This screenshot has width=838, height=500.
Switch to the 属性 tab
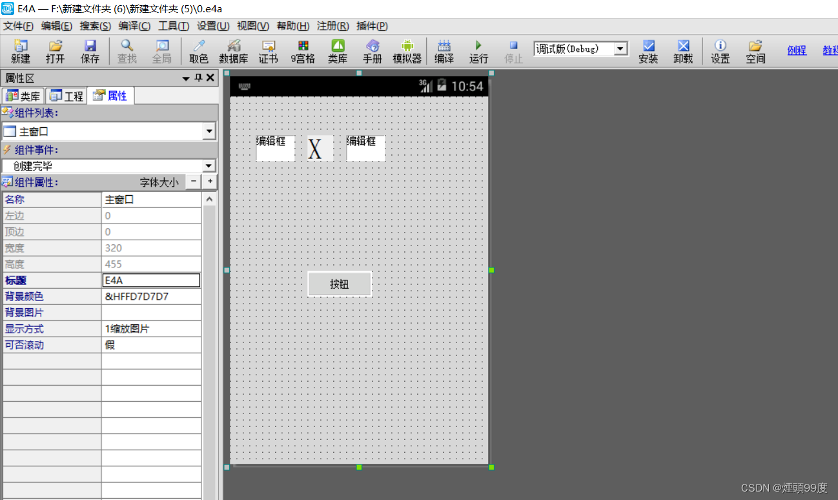(110, 96)
